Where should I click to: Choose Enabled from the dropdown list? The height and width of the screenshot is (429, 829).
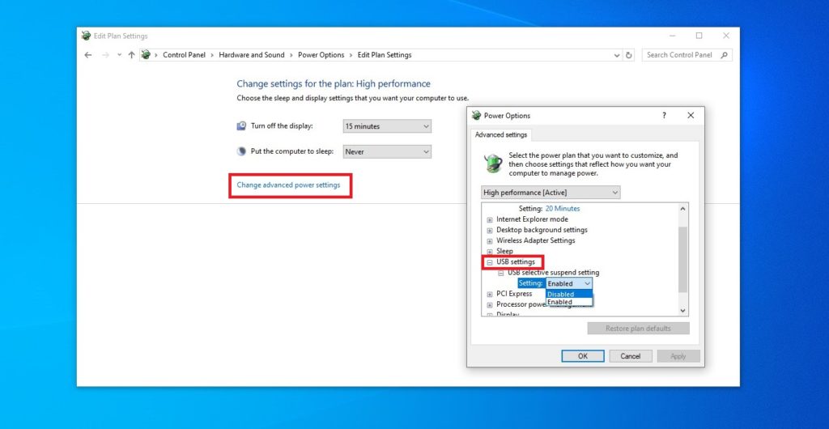tap(569, 302)
